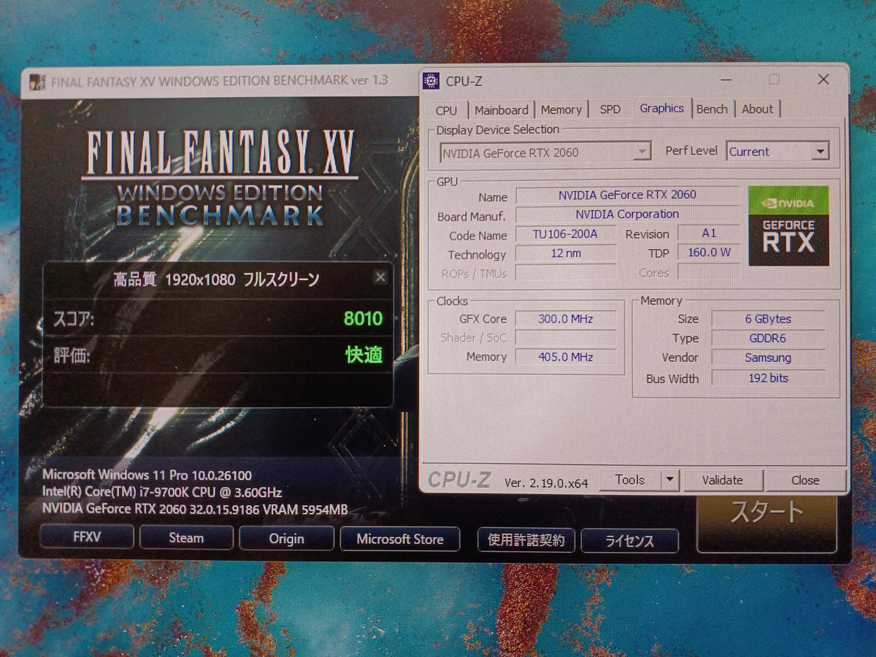Click the FFXV button

pyautogui.click(x=87, y=537)
